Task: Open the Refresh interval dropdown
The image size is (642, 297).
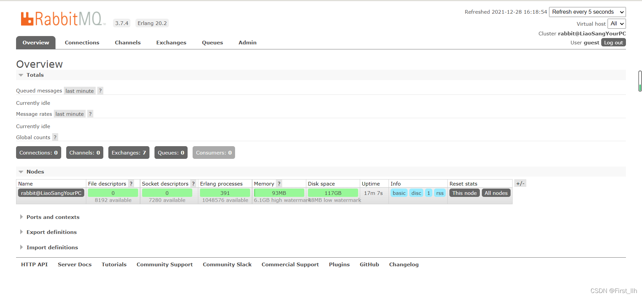Action: click(x=587, y=12)
